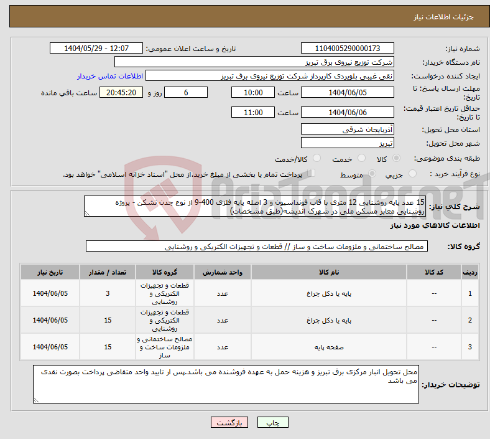This screenshot has width=490, height=439.
Task: Click quantity 15 in row 3
Action: click(x=108, y=347)
